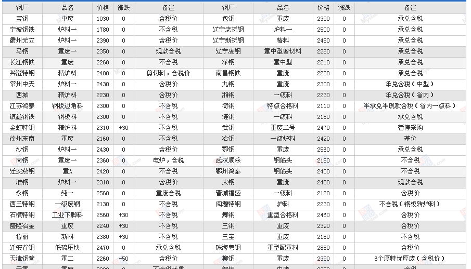The image size is (471, 269).
Task: Select the 宁波钢铁 row name
Action: pos(22,30)
